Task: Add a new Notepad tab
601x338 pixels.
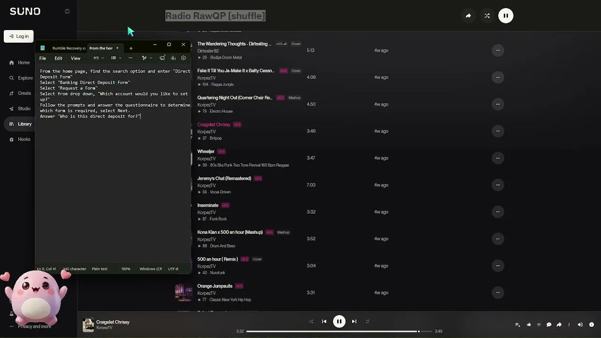Action: (x=131, y=48)
